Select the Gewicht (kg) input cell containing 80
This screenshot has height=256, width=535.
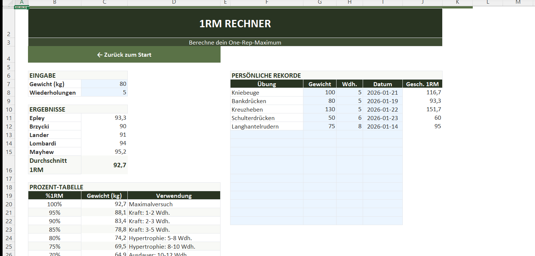104,84
